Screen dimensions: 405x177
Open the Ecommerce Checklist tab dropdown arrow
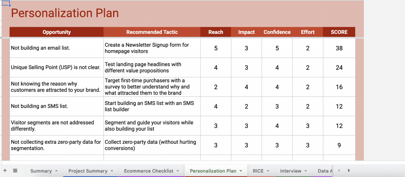click(178, 171)
